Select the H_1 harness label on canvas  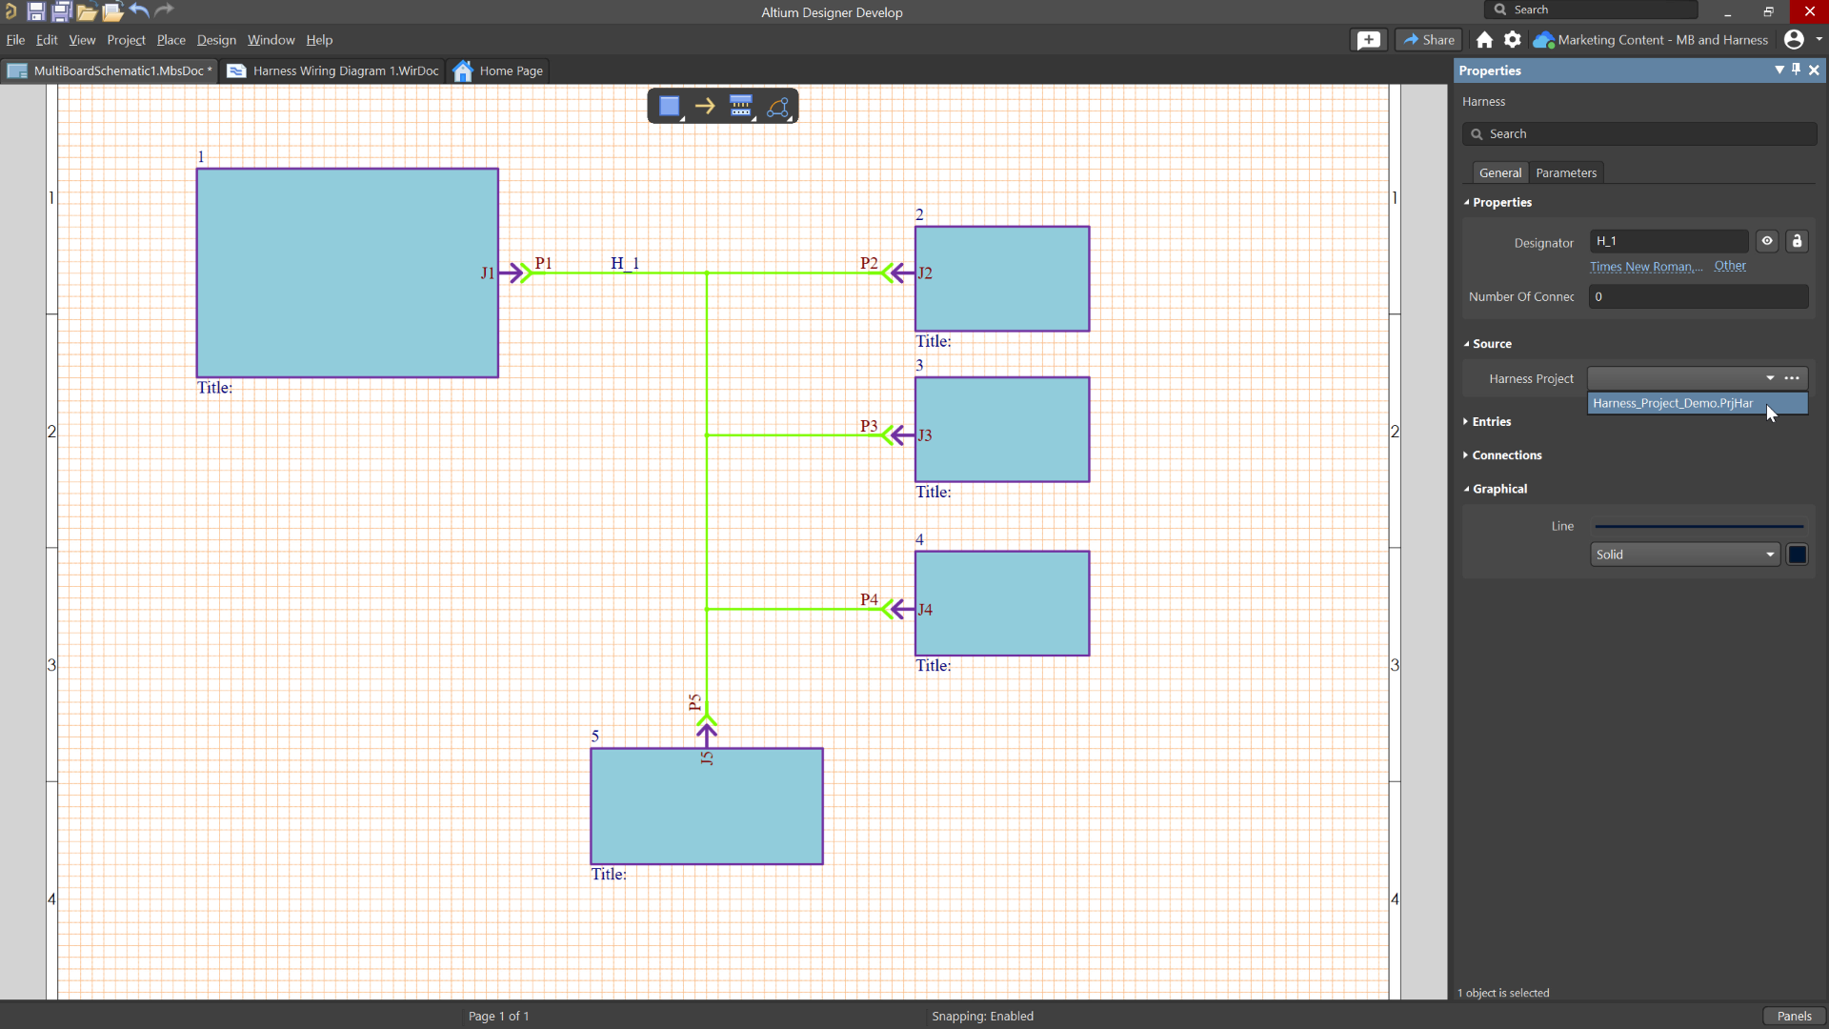625,263
